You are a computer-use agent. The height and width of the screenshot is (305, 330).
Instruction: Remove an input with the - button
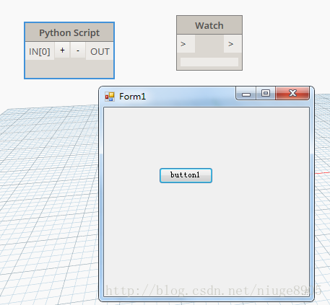point(78,50)
